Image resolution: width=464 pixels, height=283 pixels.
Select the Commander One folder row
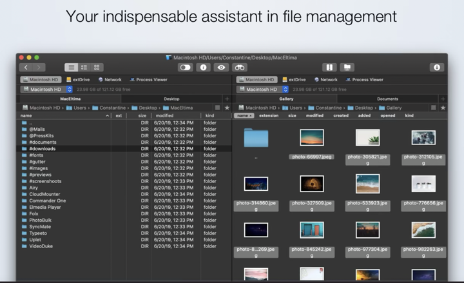pos(124,200)
